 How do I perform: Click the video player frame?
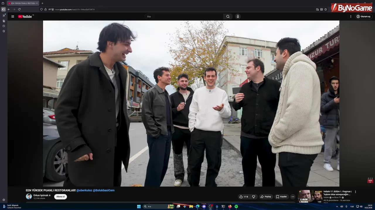[x=191, y=103]
